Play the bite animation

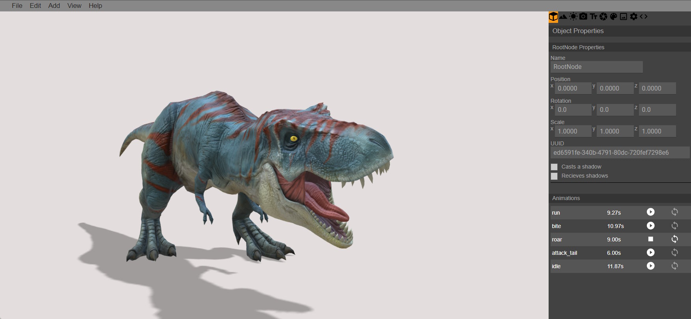(x=651, y=226)
